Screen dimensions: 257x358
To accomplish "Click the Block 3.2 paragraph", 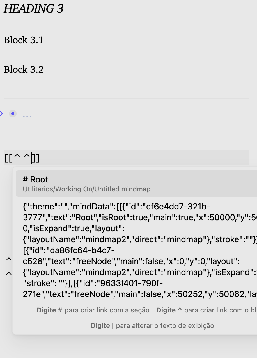I will click(24, 69).
